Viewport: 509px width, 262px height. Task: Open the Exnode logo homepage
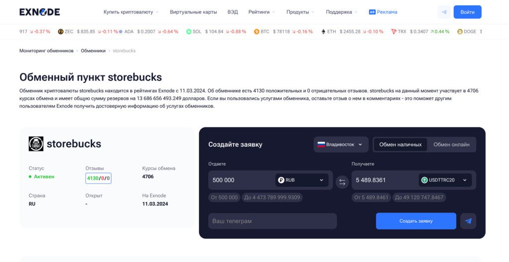(40, 12)
